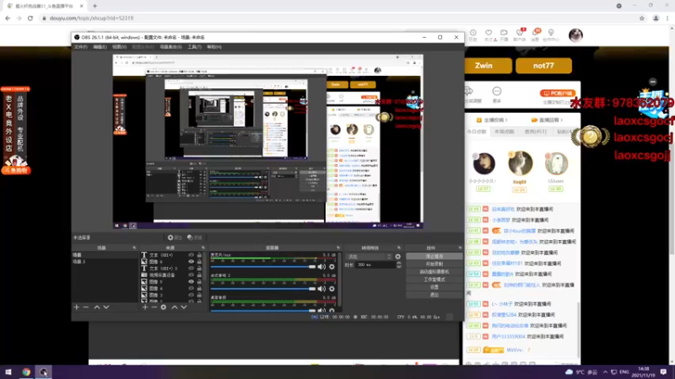Switch to 本周贡献 ranking tab
This screenshot has width=675, height=379.
[x=504, y=131]
